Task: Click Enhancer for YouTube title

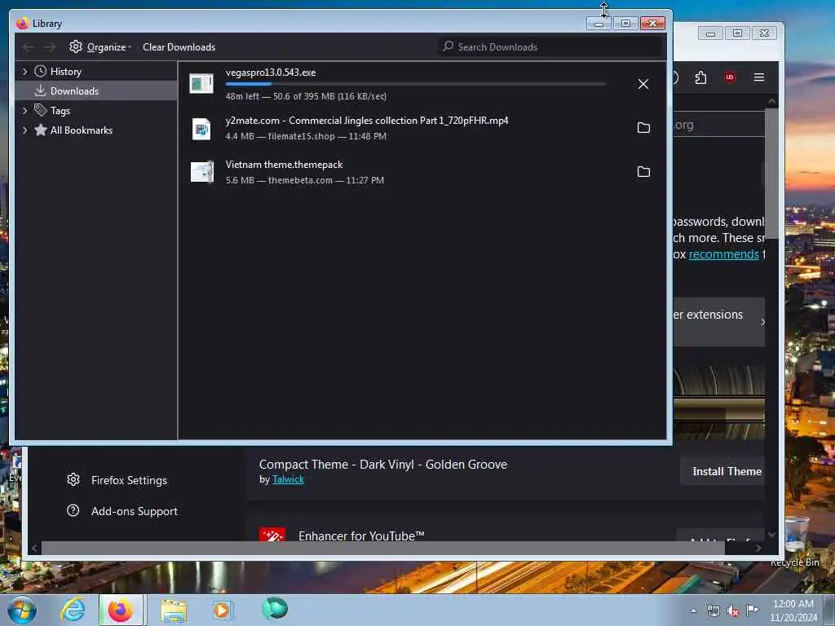Action: click(361, 536)
